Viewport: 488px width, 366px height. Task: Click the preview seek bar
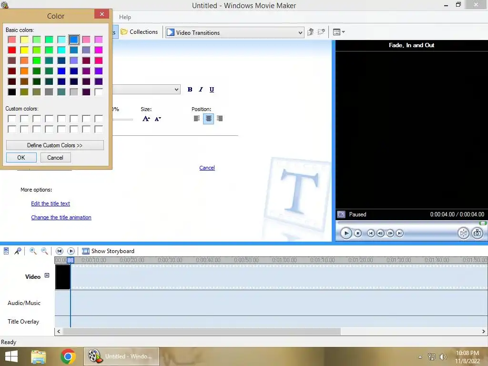point(411,223)
